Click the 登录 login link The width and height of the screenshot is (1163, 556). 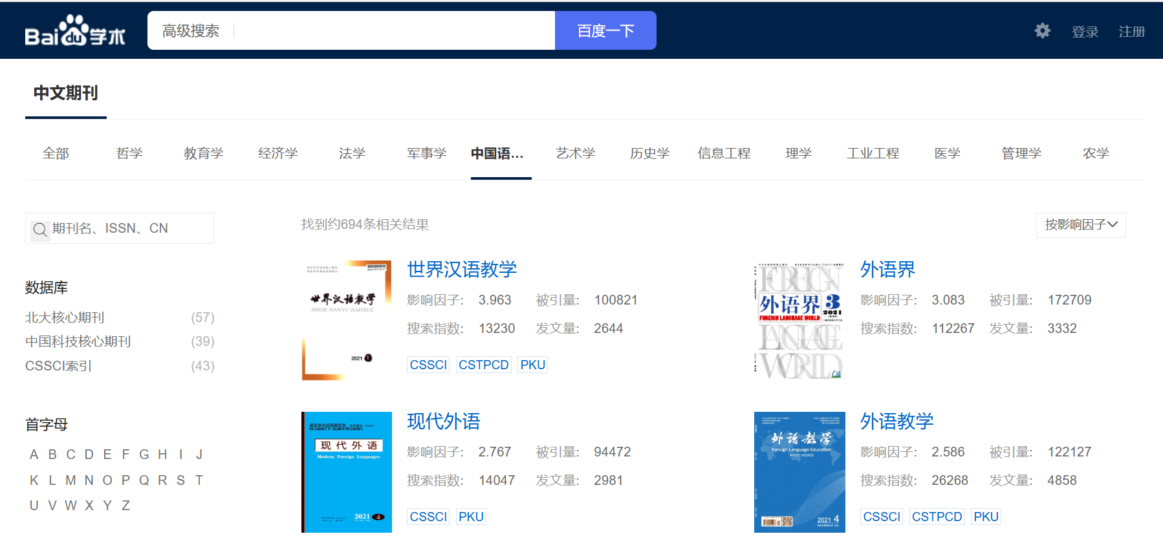click(1085, 32)
